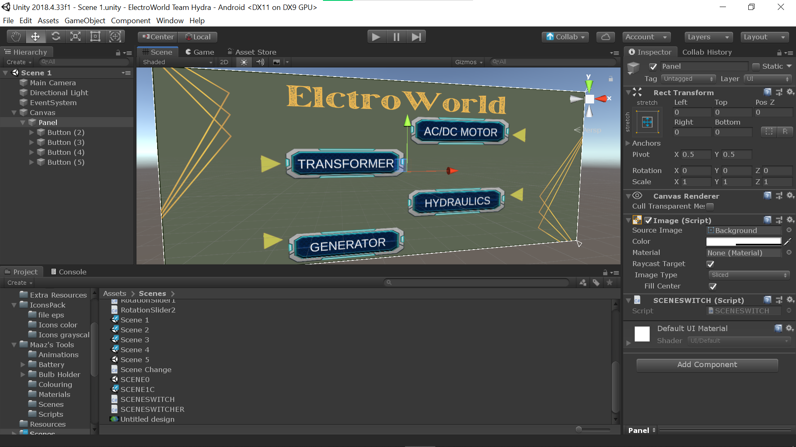796x447 pixels.
Task: Toggle the Static checkbox
Action: click(756, 66)
